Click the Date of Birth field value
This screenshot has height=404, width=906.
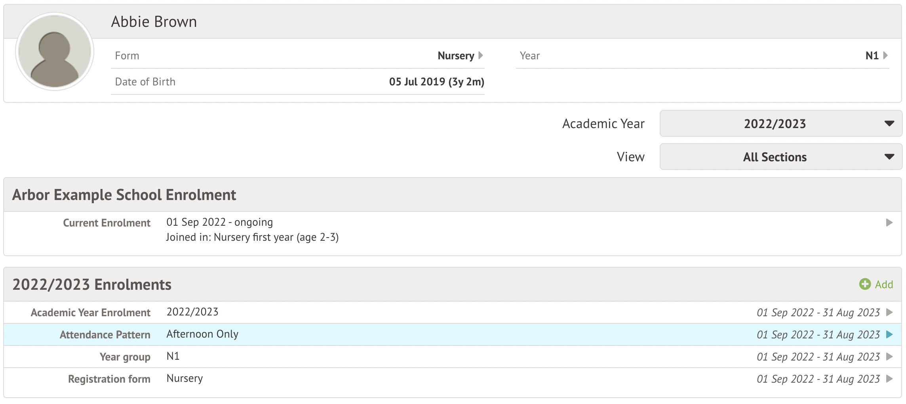point(436,82)
